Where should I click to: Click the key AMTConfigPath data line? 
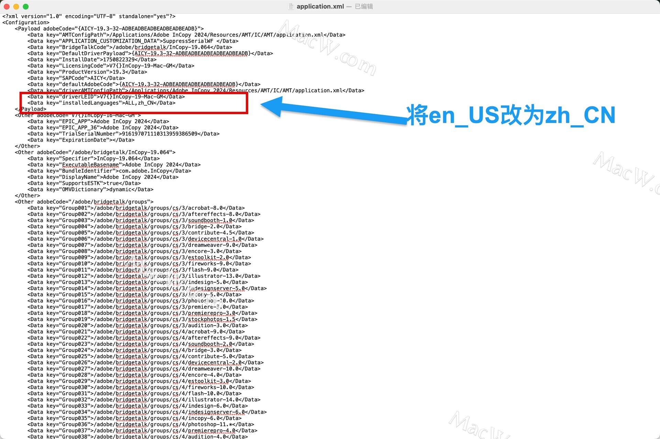pos(186,35)
